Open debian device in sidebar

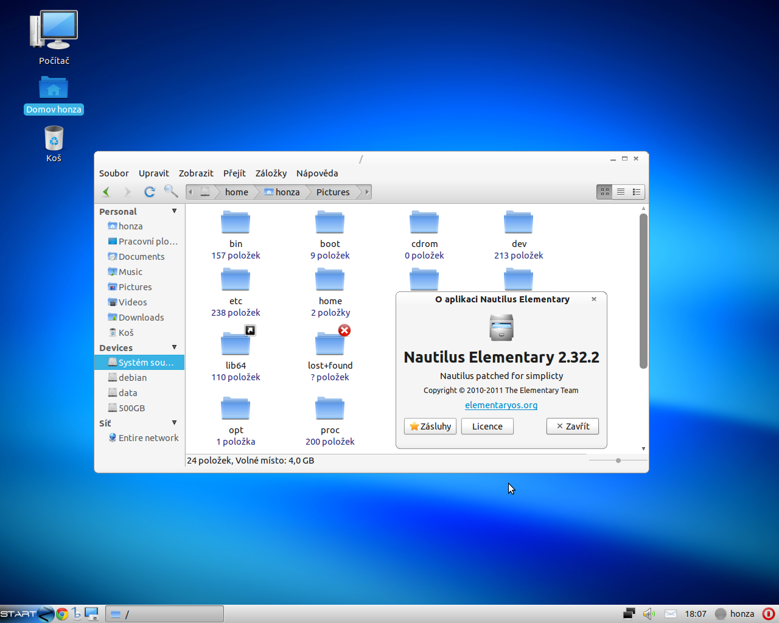(x=139, y=378)
